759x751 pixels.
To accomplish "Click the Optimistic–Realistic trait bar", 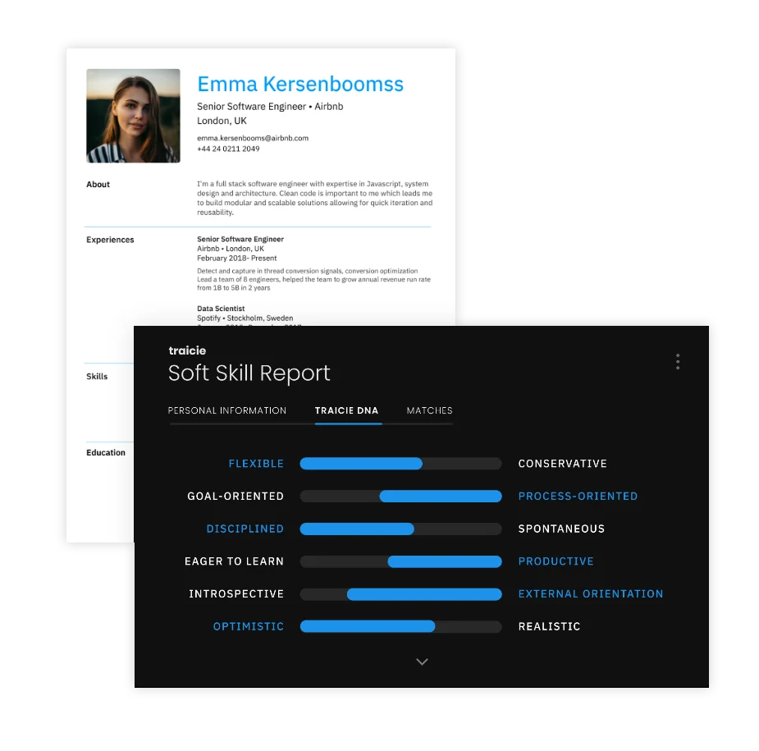I will pos(400,626).
